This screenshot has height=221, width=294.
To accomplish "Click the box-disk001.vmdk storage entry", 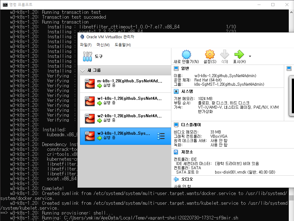I will point(245,172).
